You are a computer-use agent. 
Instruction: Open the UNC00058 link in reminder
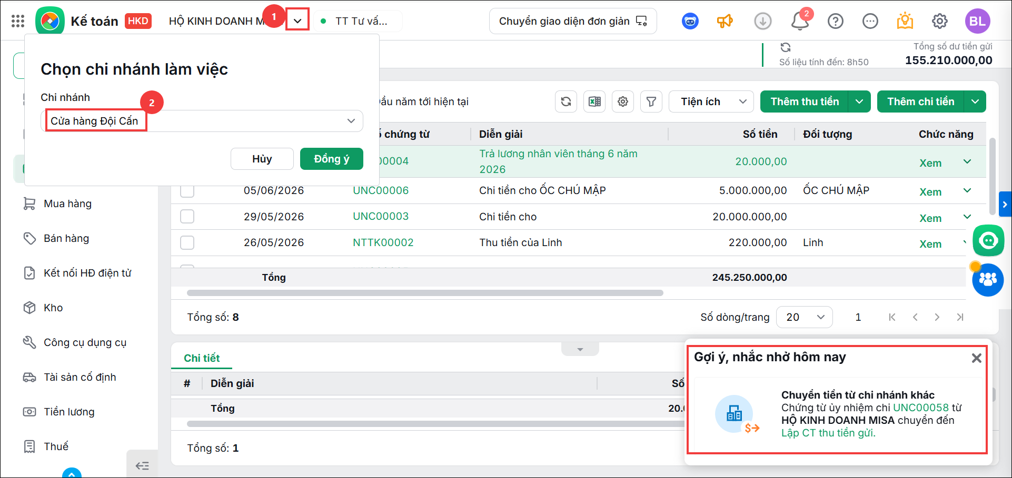pos(921,408)
